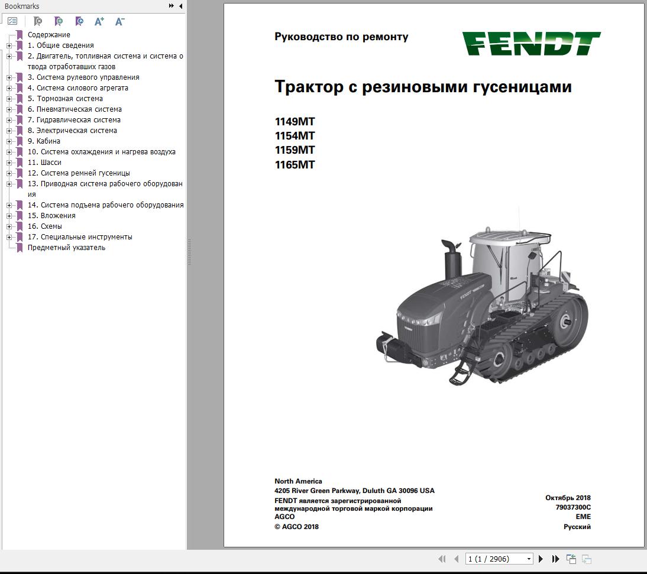Select bookmark 3. Система рулевого управления
This screenshot has width=647, height=574.
(x=83, y=77)
